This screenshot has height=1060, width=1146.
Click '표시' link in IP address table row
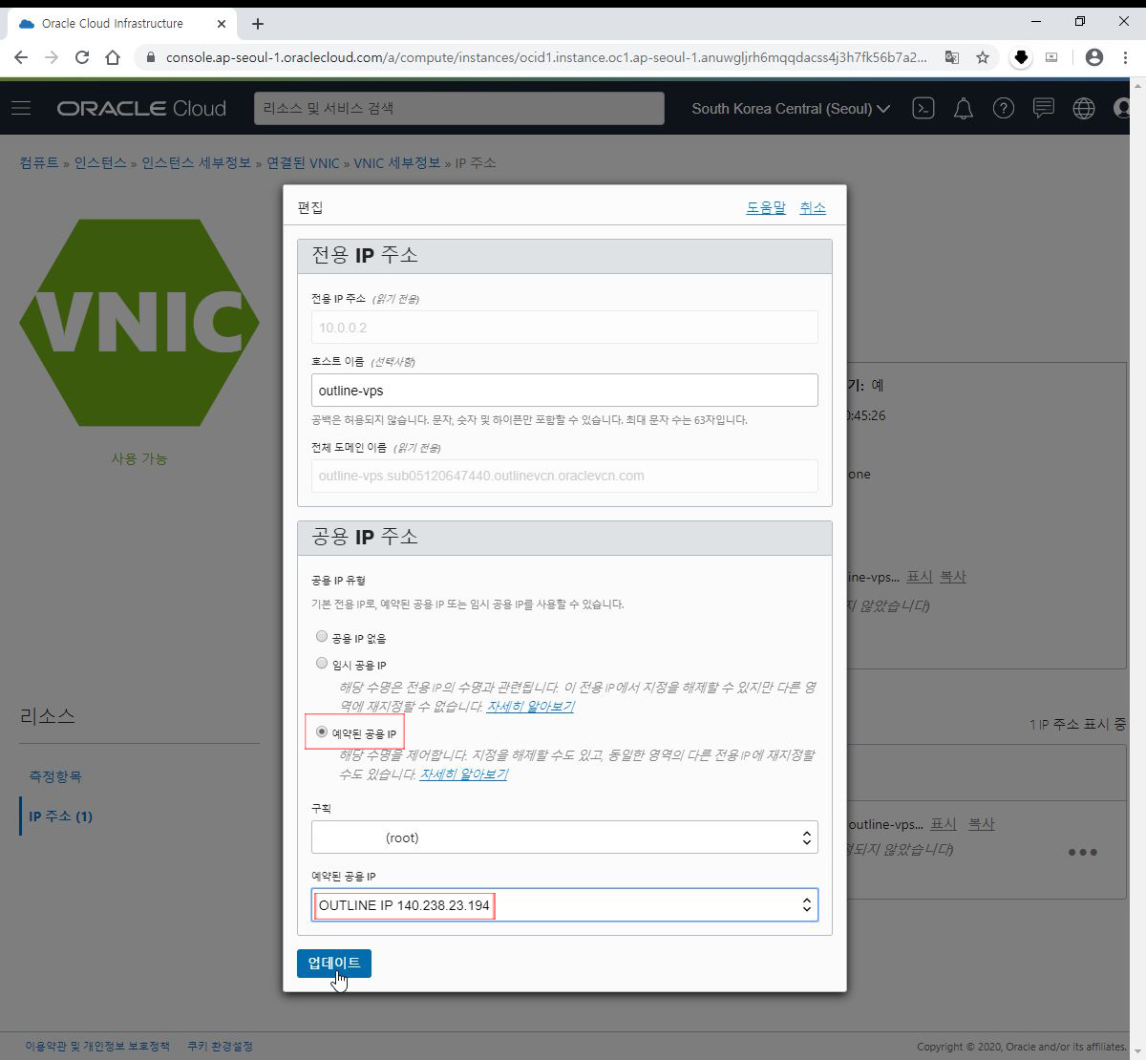click(x=944, y=823)
